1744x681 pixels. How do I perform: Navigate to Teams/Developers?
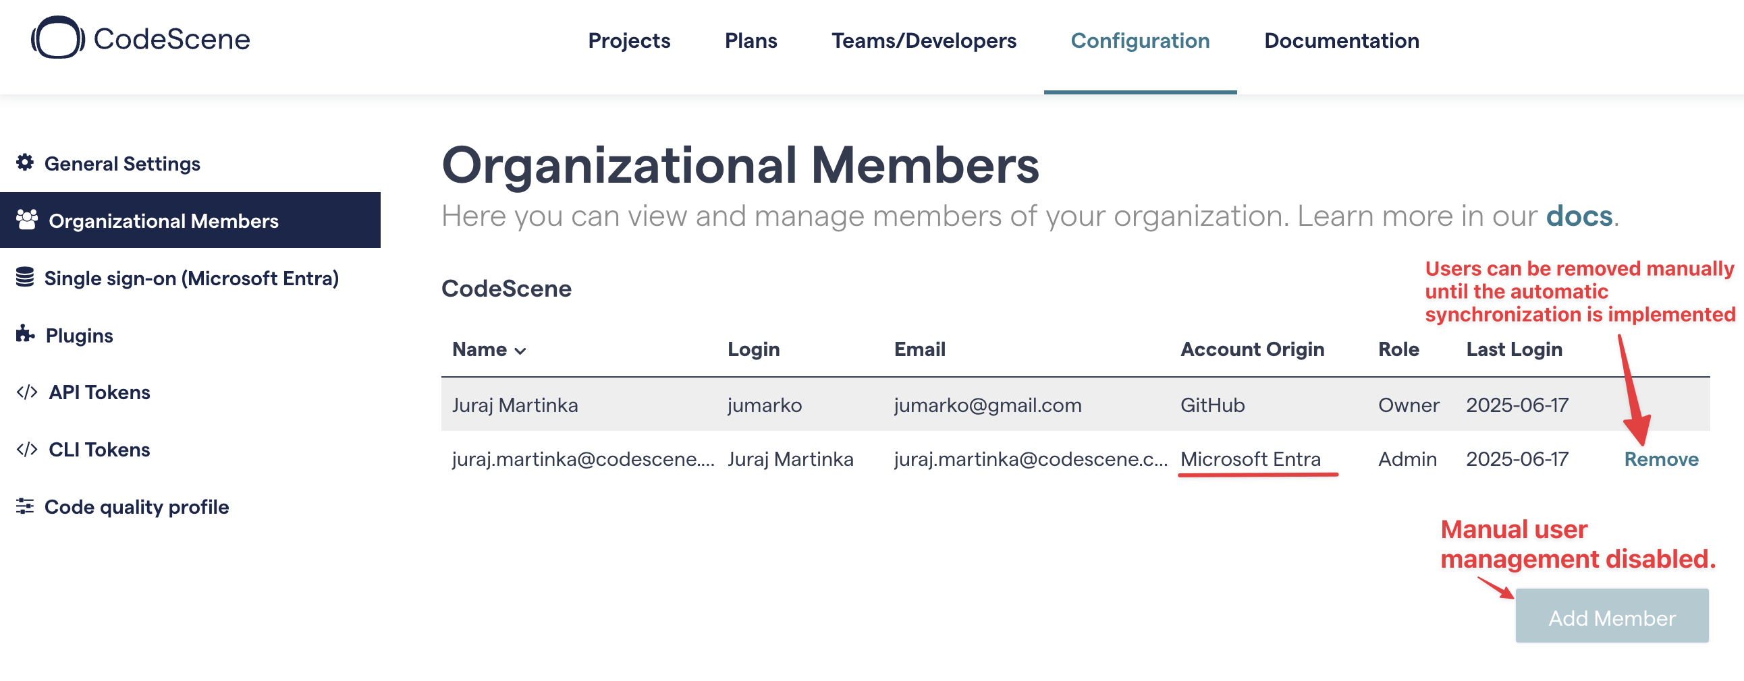click(x=924, y=40)
